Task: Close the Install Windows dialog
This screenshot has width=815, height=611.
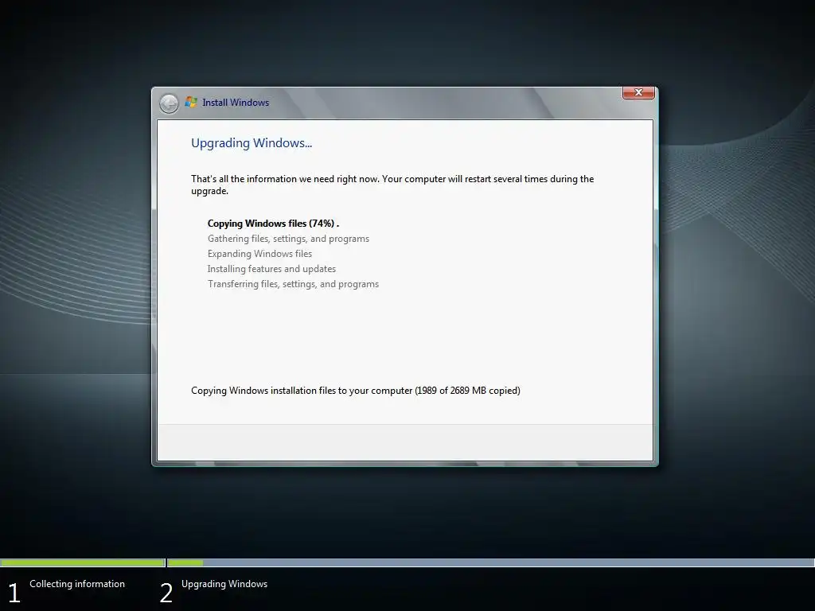Action: (x=638, y=92)
